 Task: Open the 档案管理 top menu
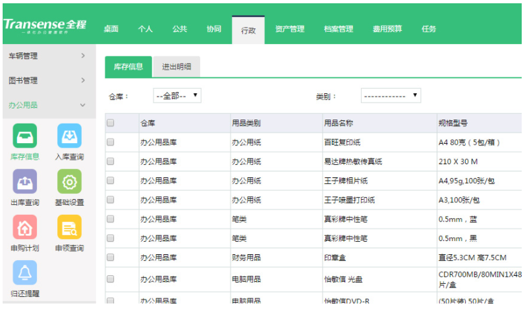pos(339,29)
